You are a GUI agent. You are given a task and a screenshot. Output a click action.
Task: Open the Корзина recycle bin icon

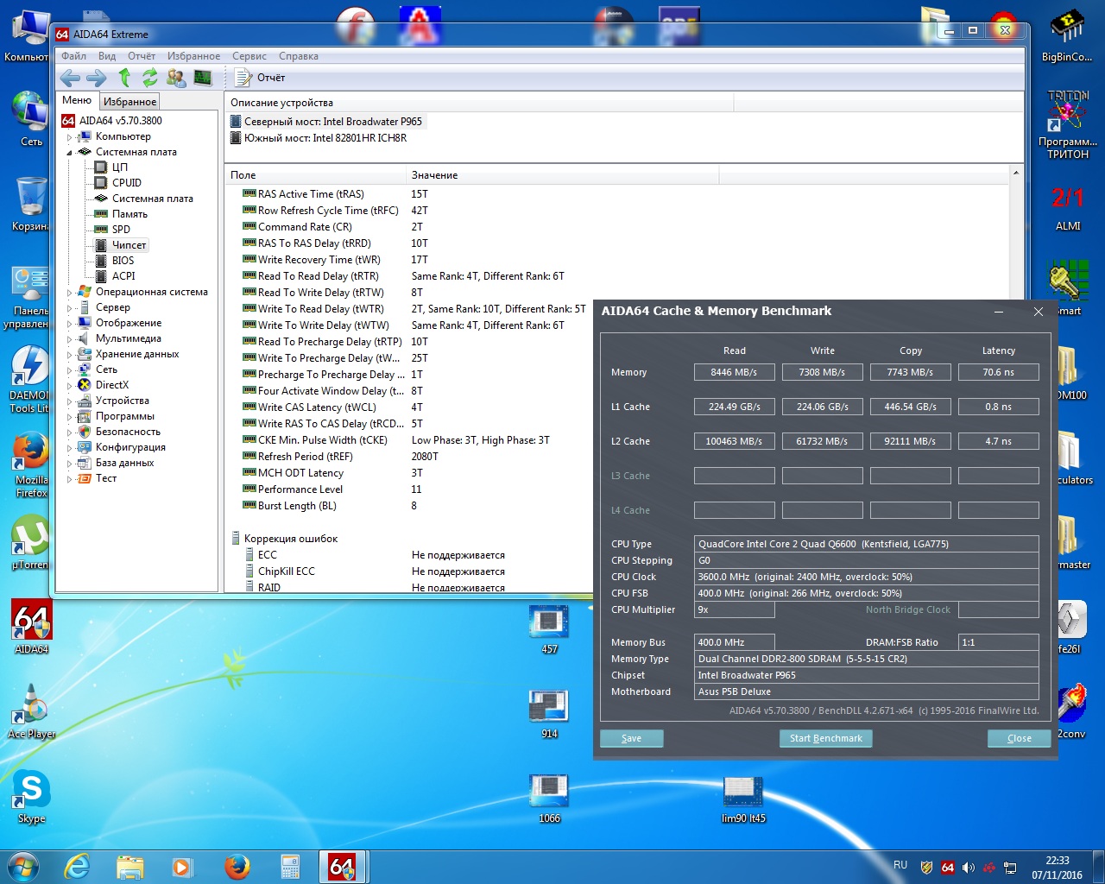pos(30,204)
